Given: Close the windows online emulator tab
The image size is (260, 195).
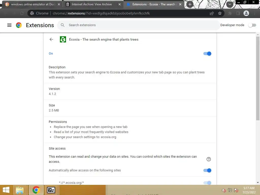Looking at the screenshot, I should 59,4.
